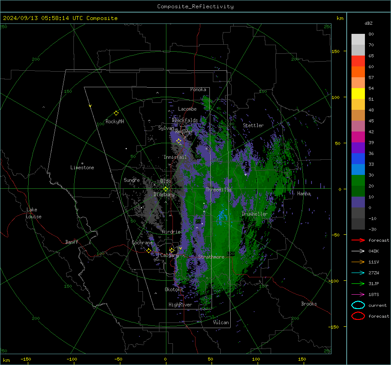Click the Sylvan label

pos(166,128)
